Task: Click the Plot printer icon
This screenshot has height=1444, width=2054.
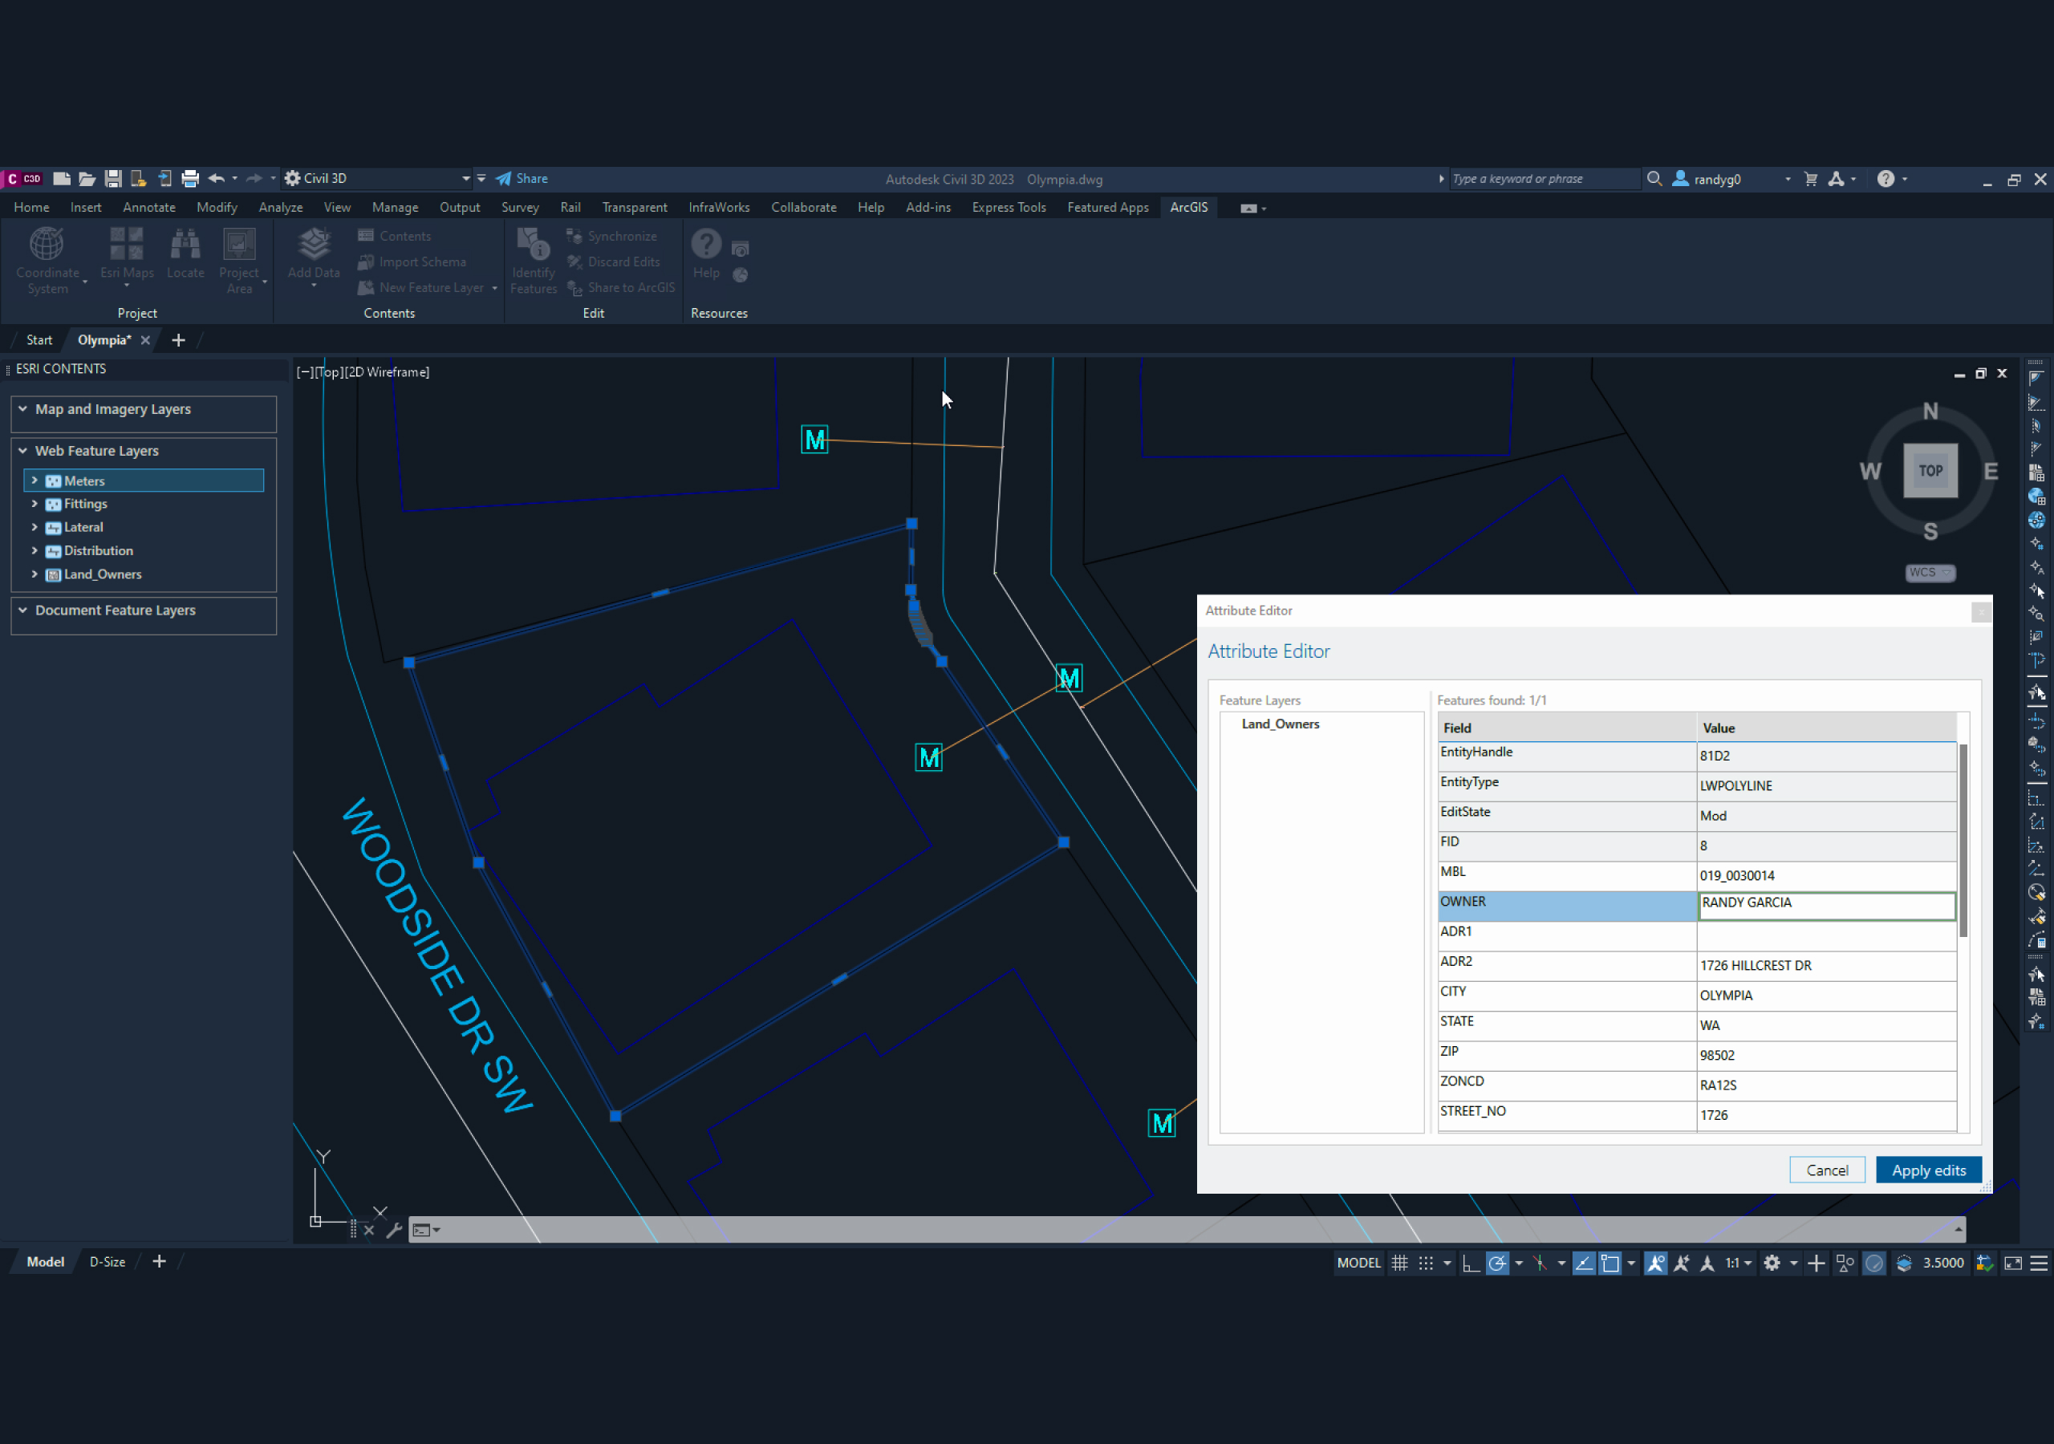Action: click(x=189, y=179)
